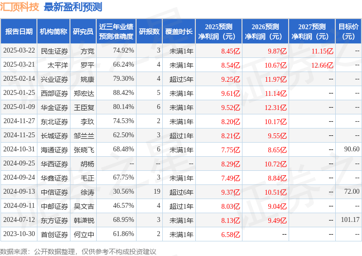Select the 7.49亿 forecast value
The height and width of the screenshot is (256, 362).
[x=231, y=178]
